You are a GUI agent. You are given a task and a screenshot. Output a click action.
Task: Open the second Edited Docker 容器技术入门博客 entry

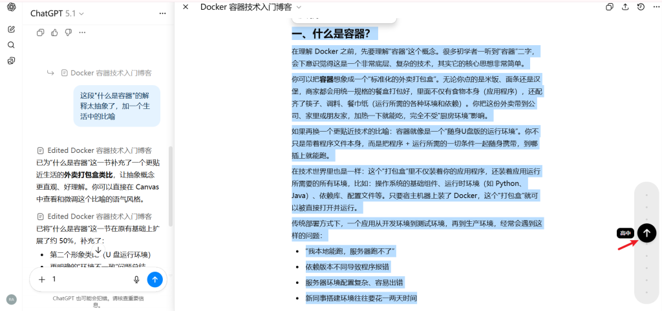click(x=94, y=217)
